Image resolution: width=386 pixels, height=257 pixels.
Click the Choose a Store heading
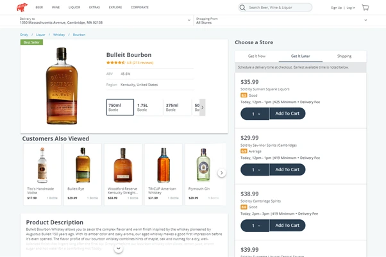254,42
